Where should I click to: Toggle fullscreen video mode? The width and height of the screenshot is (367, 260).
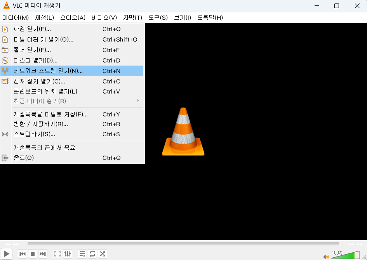(x=57, y=254)
